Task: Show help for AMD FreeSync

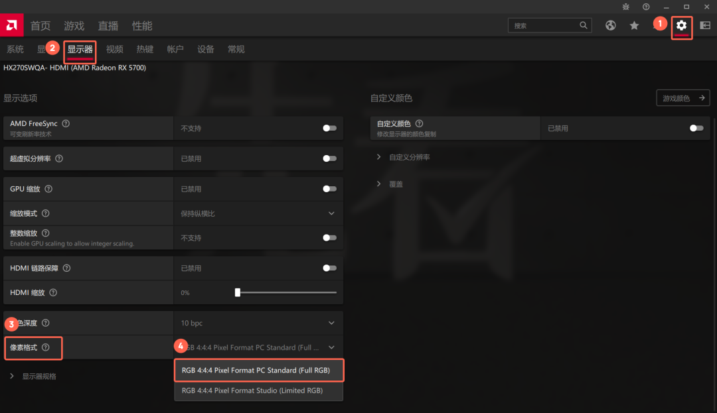Action: click(x=66, y=124)
